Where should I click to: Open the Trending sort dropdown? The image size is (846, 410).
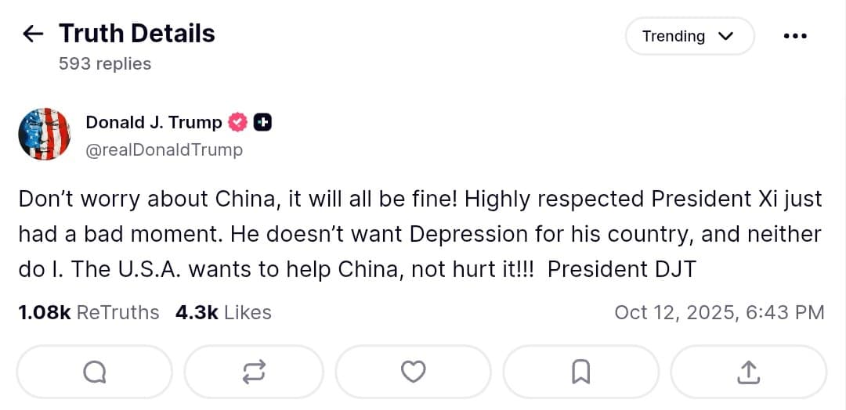(x=689, y=36)
